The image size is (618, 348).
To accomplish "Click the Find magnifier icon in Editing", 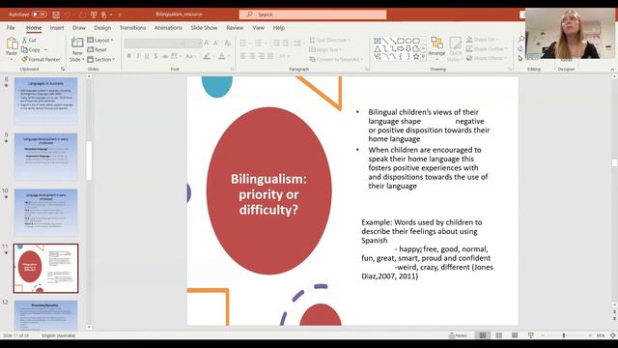I will click(x=521, y=39).
